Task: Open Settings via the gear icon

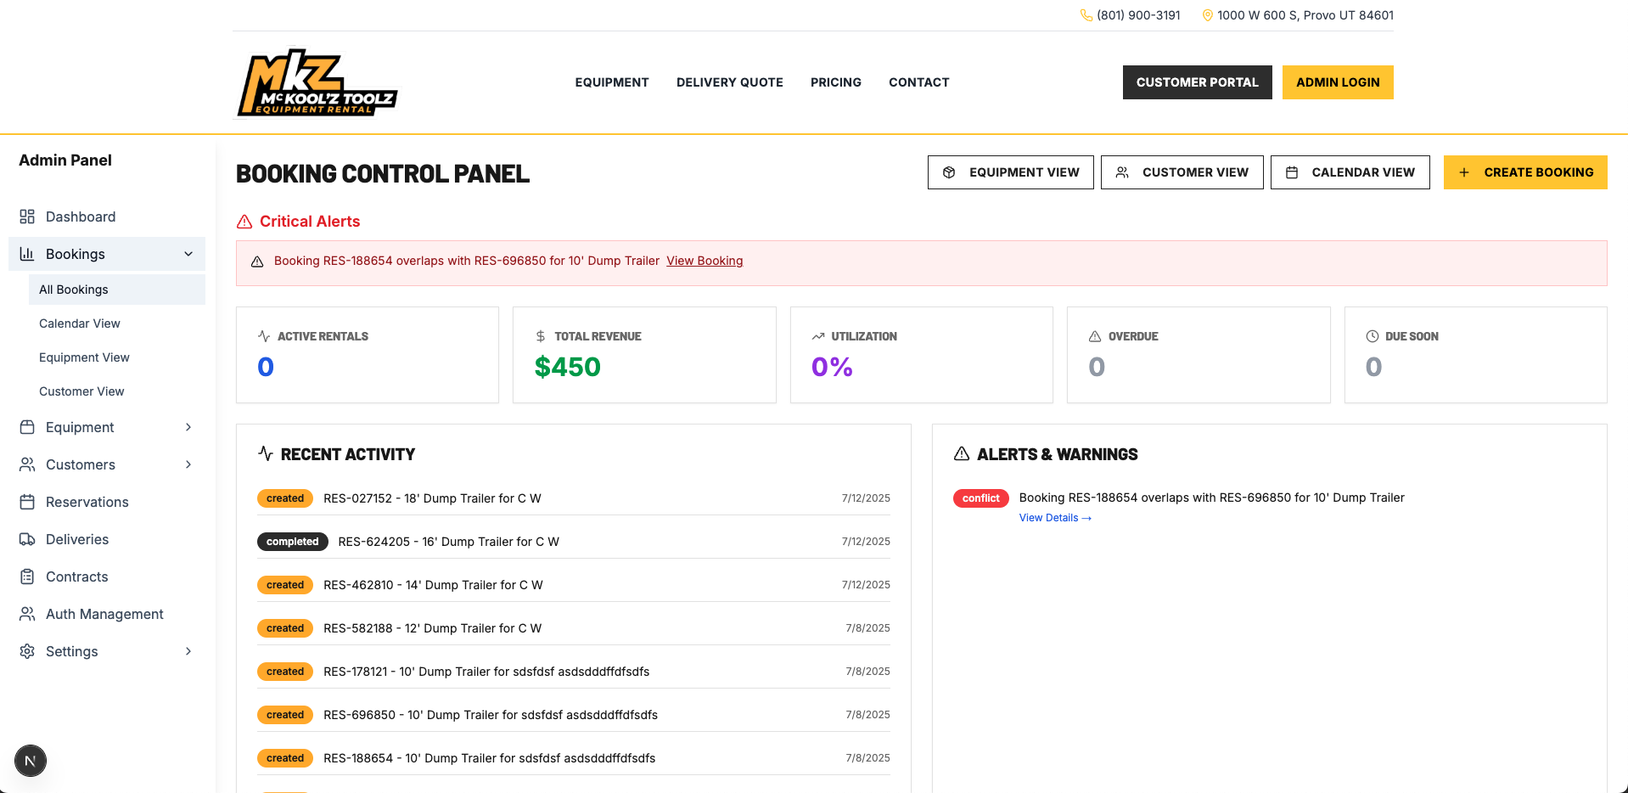Action: pos(28,651)
